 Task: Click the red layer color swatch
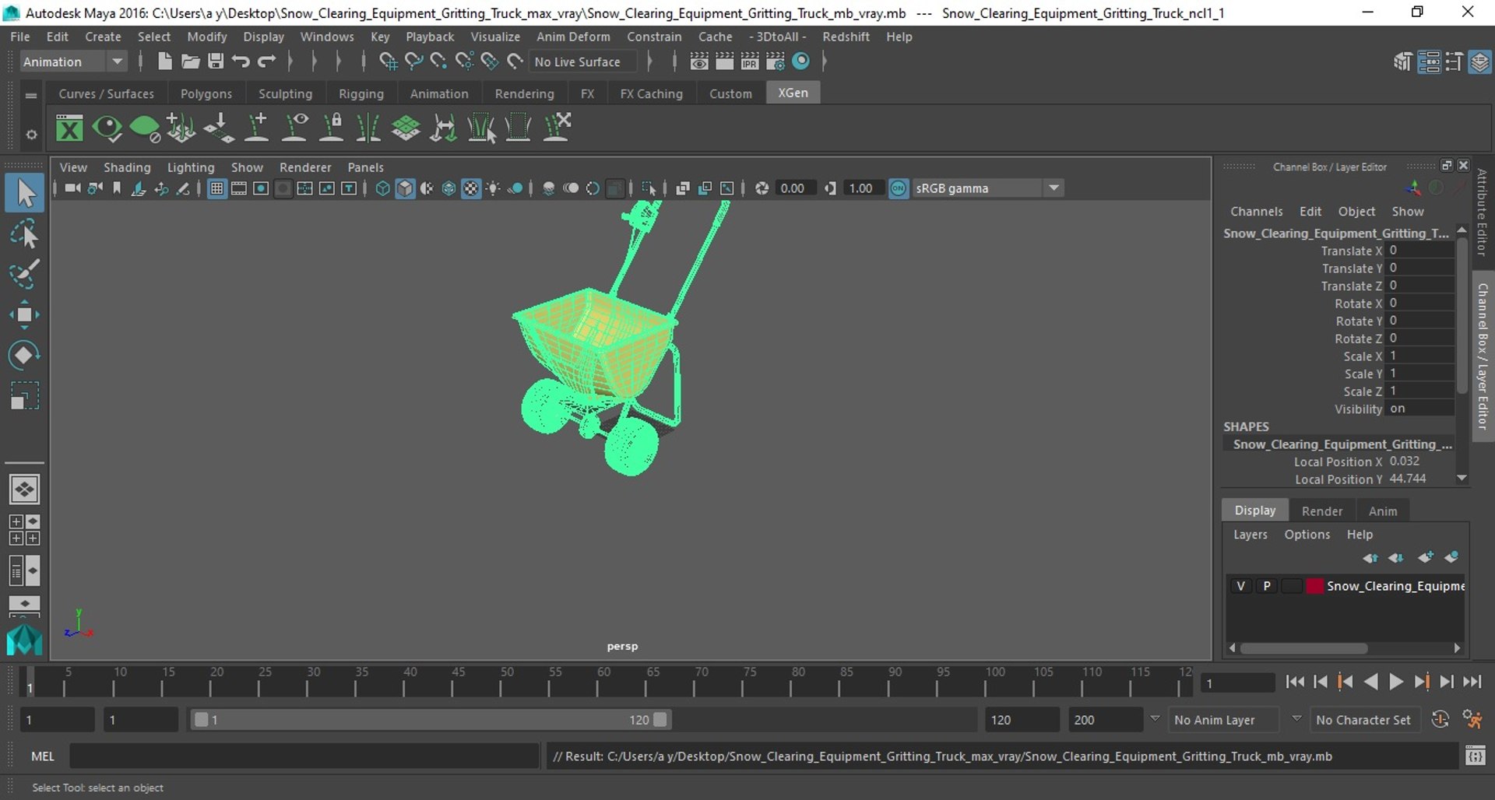click(1314, 586)
